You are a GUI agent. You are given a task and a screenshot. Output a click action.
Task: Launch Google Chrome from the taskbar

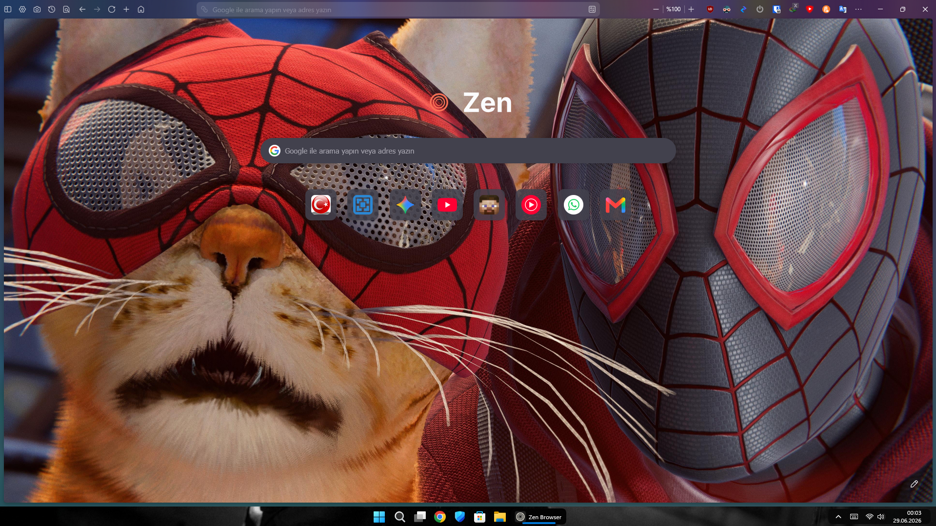pos(440,517)
